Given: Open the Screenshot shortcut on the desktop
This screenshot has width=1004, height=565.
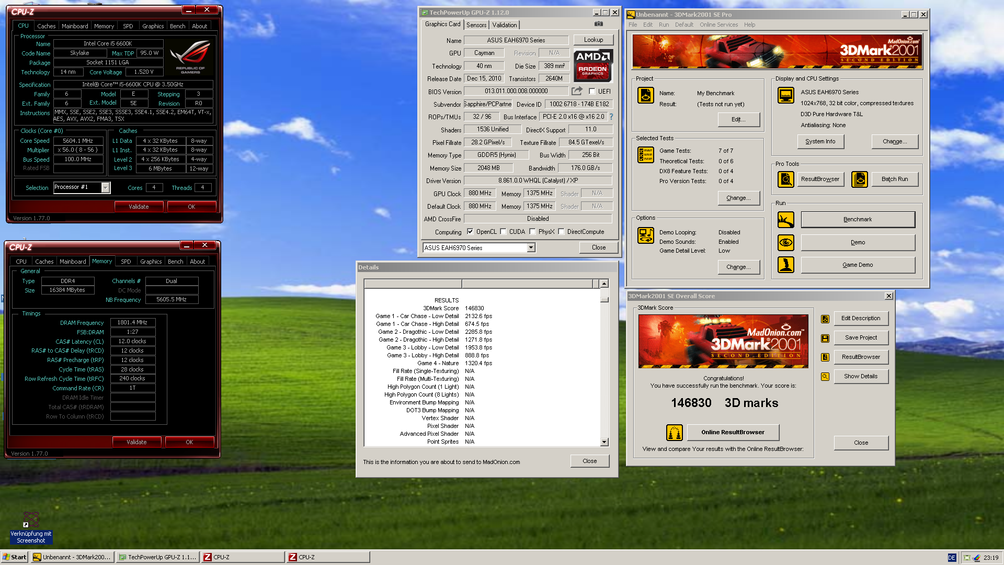Looking at the screenshot, I should click(x=31, y=528).
